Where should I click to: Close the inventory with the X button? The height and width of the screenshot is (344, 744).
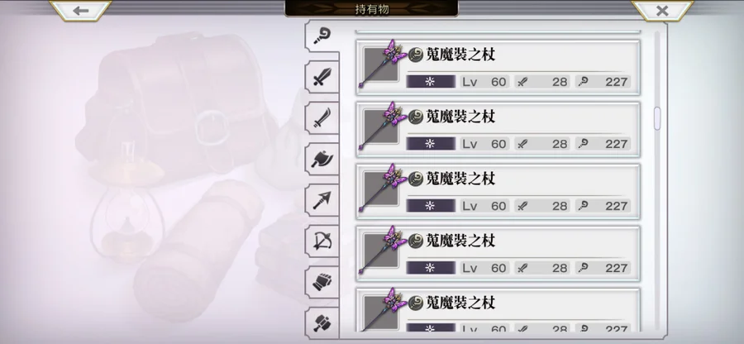pyautogui.click(x=662, y=11)
